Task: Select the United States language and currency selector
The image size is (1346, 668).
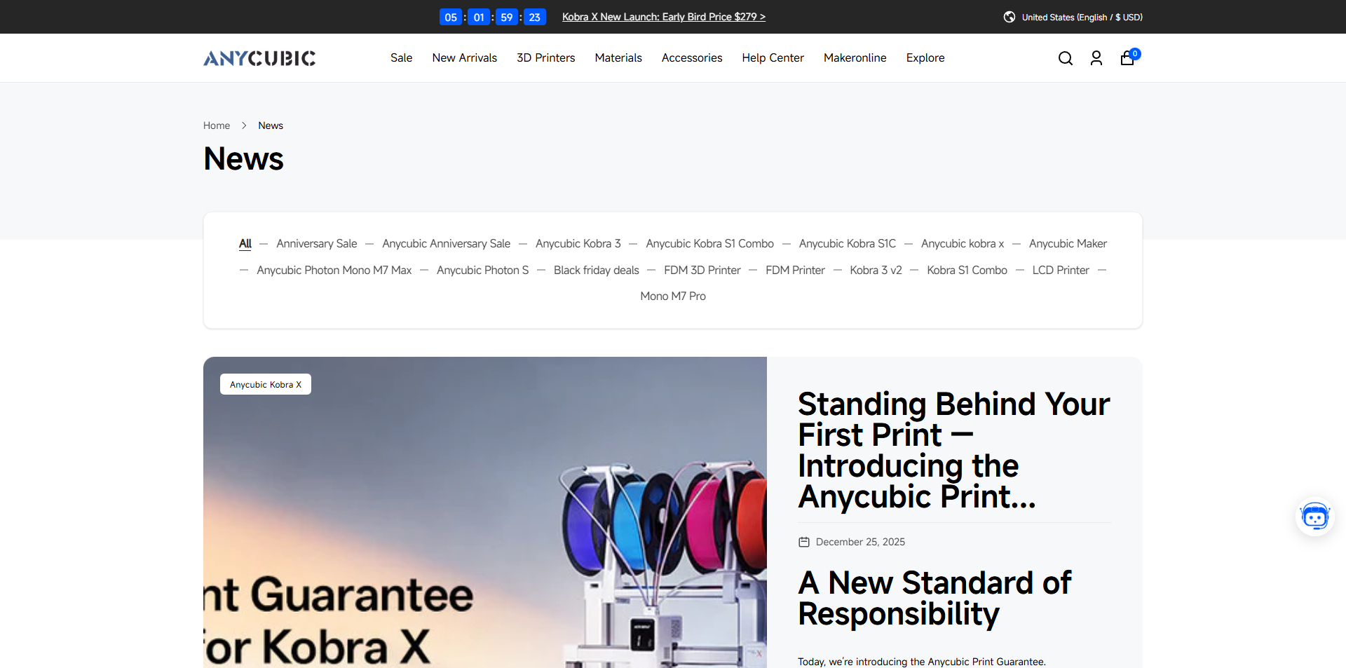Action: pyautogui.click(x=1082, y=17)
